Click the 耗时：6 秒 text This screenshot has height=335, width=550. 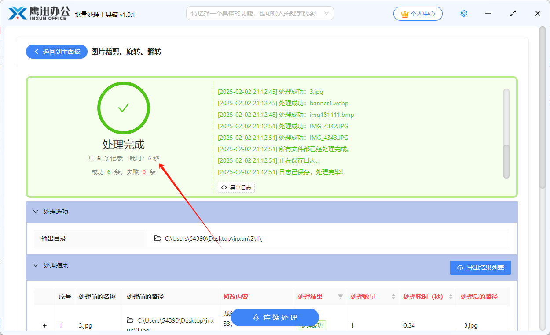coord(144,158)
